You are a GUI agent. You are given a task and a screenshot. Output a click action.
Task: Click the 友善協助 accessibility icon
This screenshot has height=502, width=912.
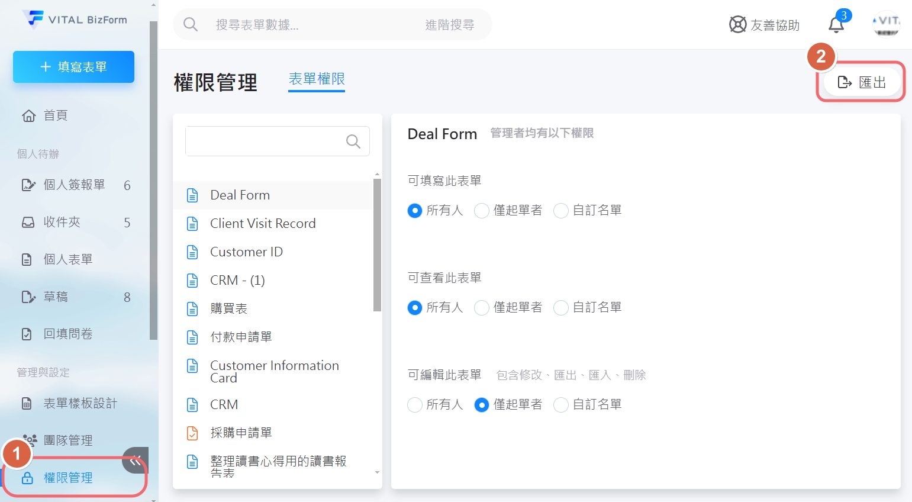coord(737,25)
